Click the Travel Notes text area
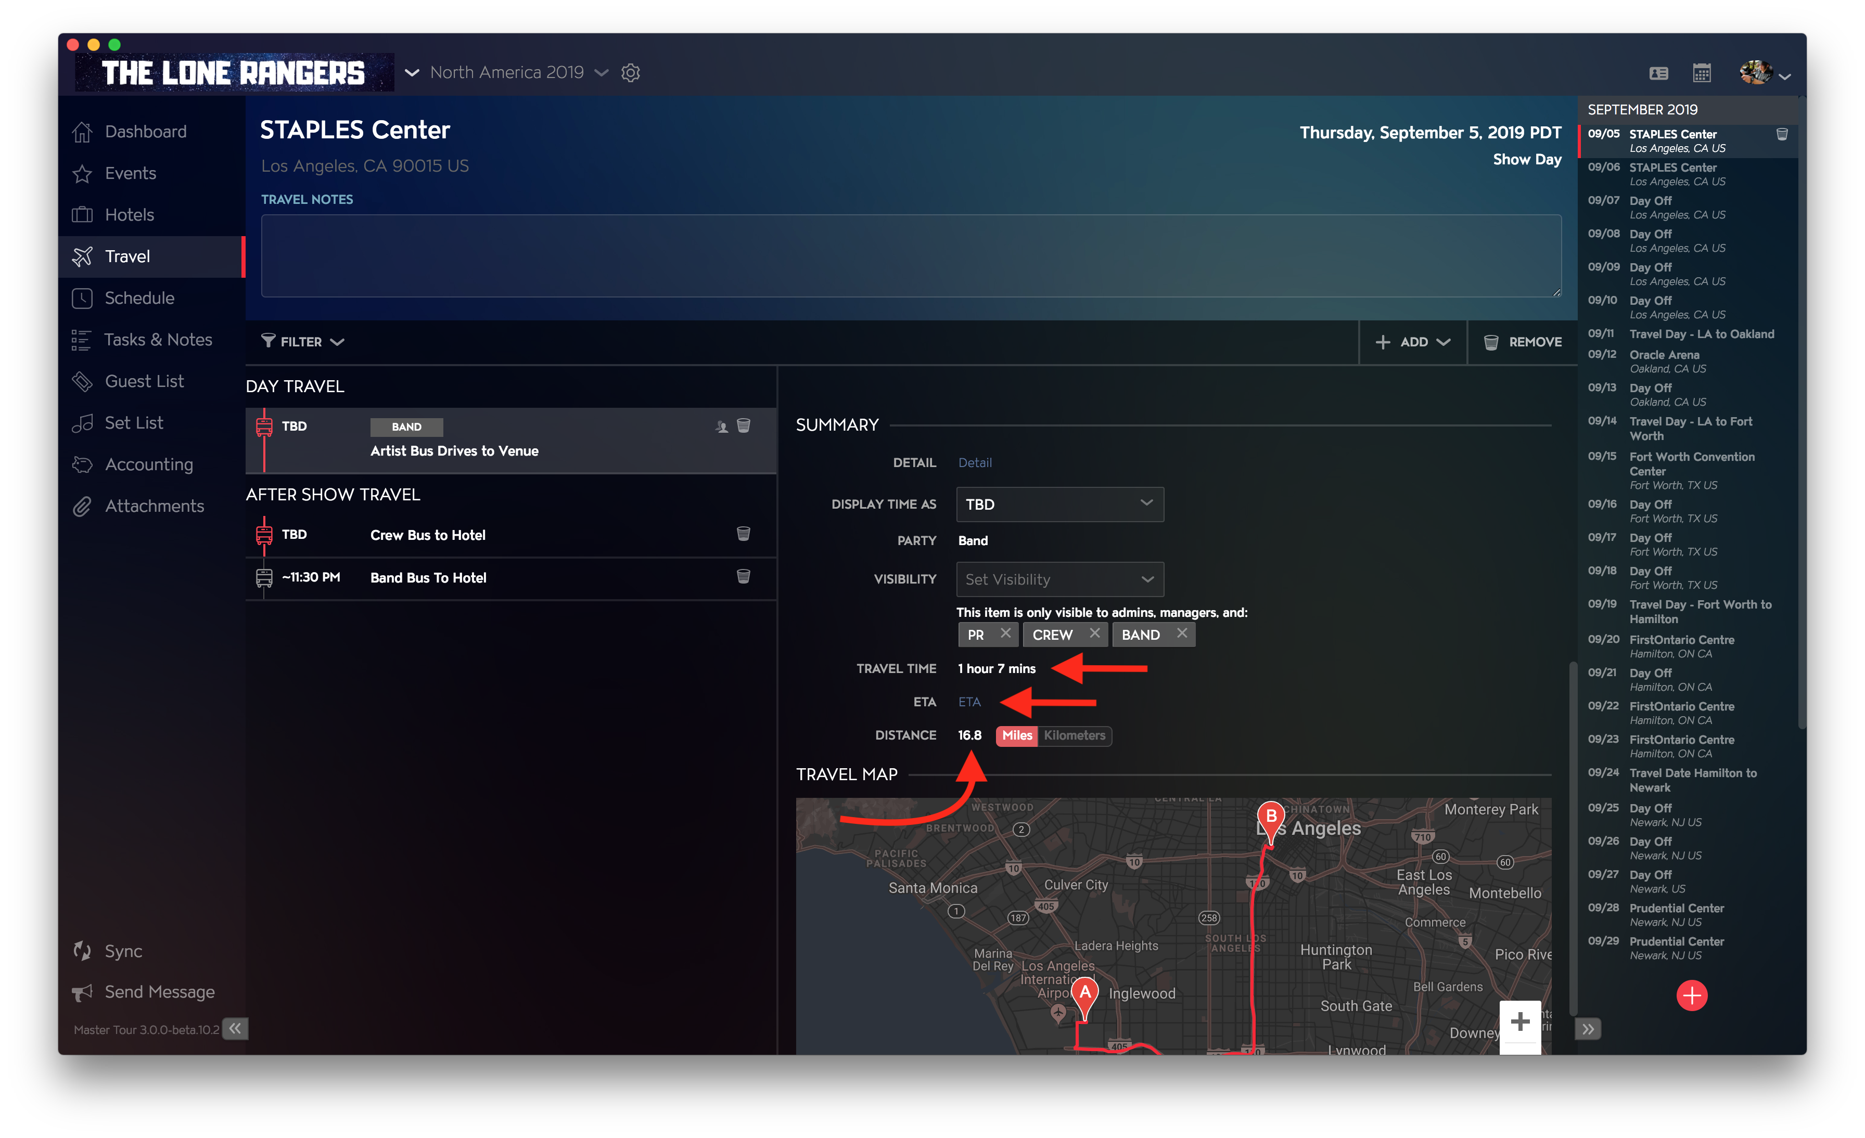1865x1138 pixels. (x=911, y=256)
